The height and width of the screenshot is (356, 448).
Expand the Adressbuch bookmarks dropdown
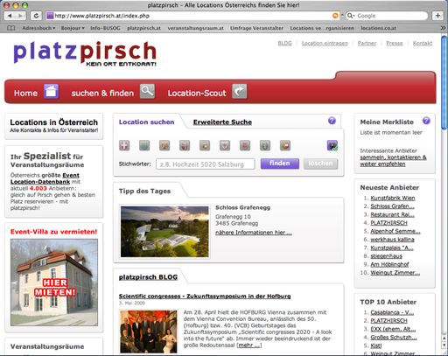(38, 28)
